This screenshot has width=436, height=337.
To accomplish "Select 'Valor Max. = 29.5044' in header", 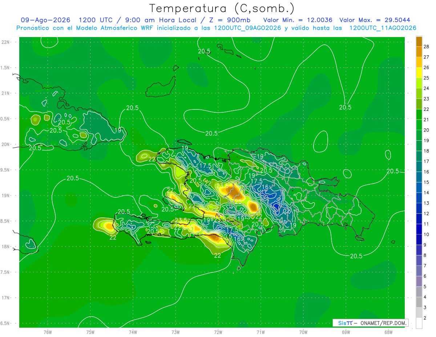I will 375,20.
